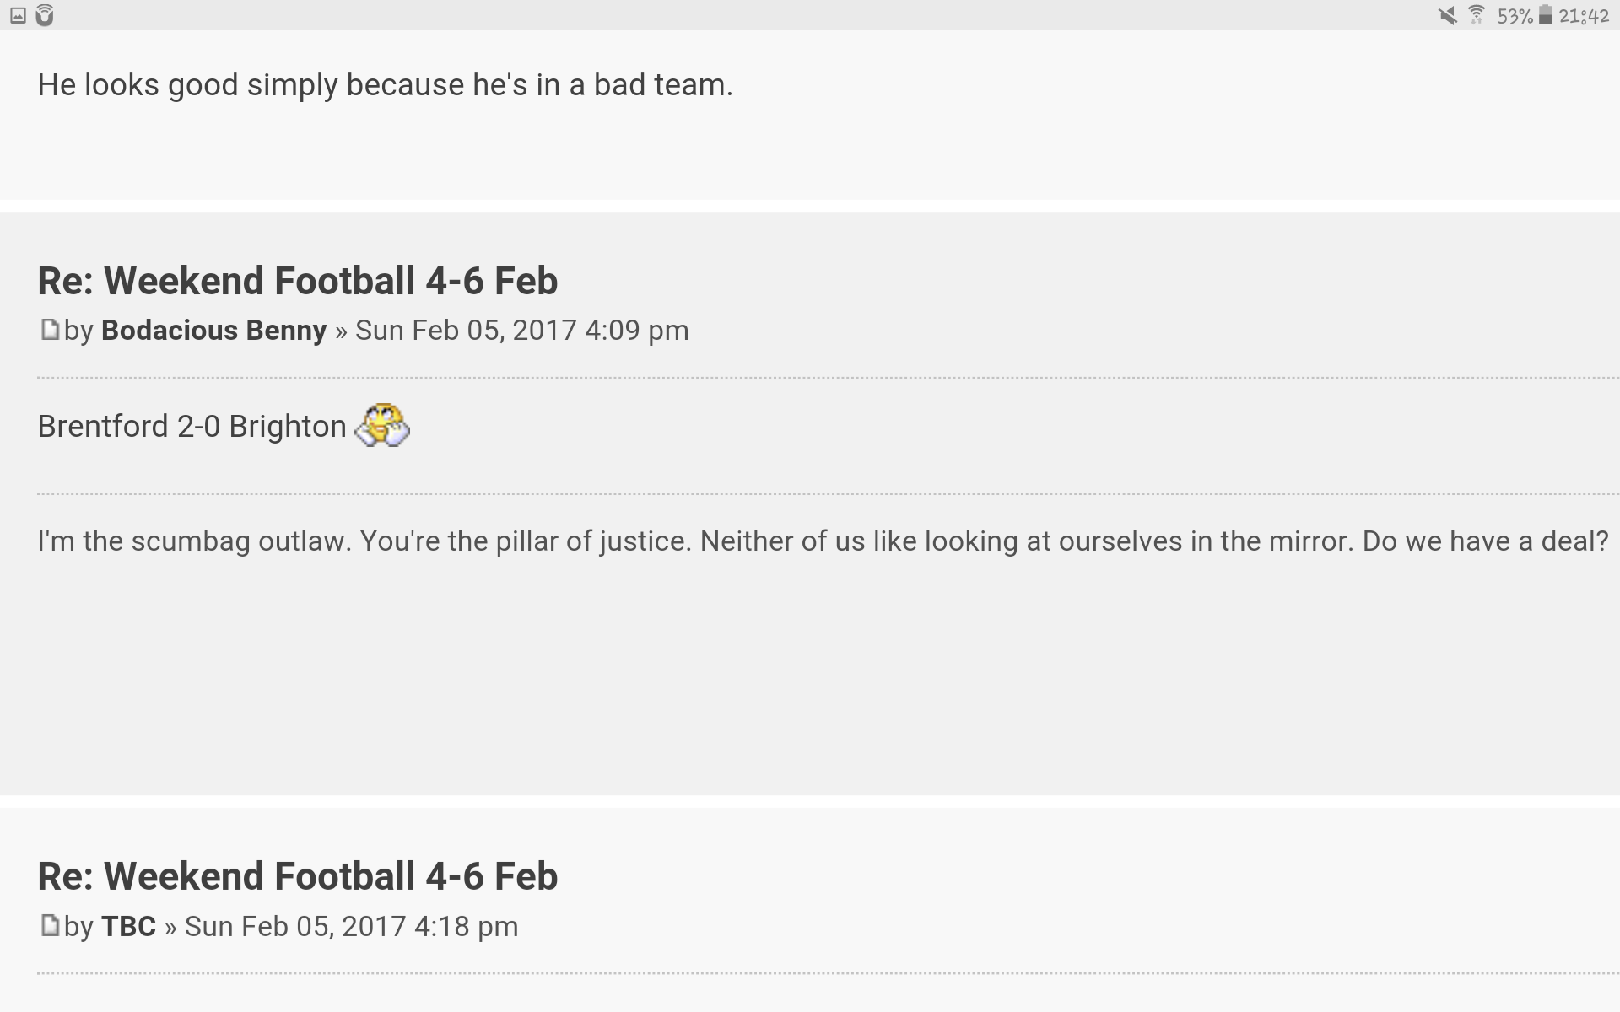Tap the image notification icon in status bar
This screenshot has width=1620, height=1012.
click(18, 15)
